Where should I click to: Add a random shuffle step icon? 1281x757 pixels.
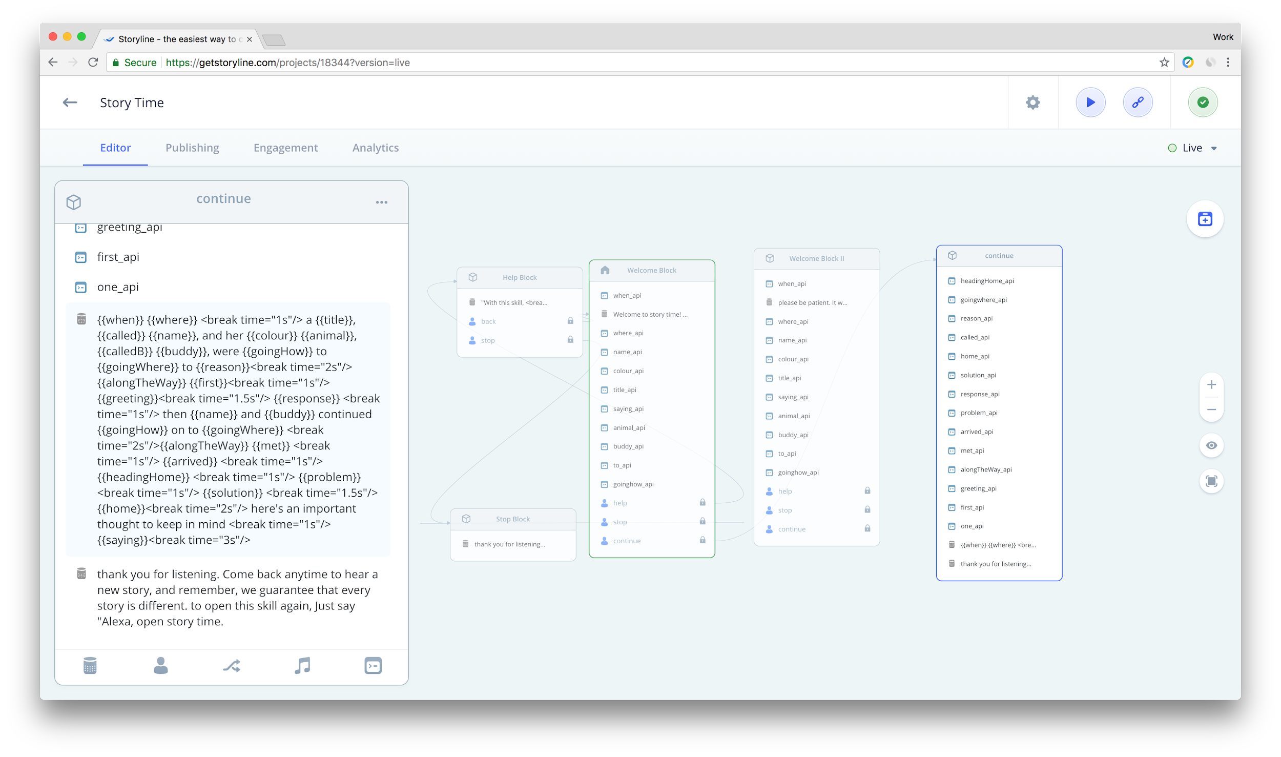(x=232, y=666)
